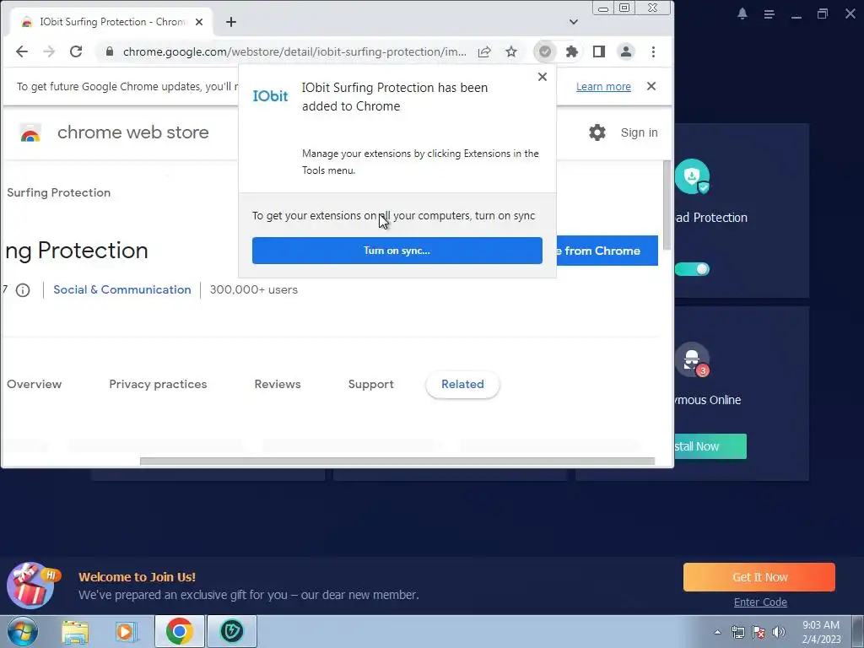Select the Related tab

tap(463, 384)
